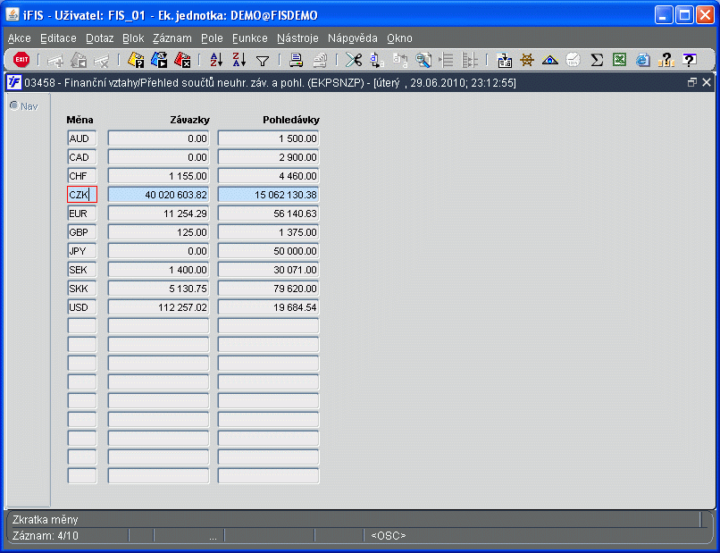Viewport: 720px width, 553px height.
Task: Click Pohledávky value 50 000.00
Action: (x=269, y=251)
